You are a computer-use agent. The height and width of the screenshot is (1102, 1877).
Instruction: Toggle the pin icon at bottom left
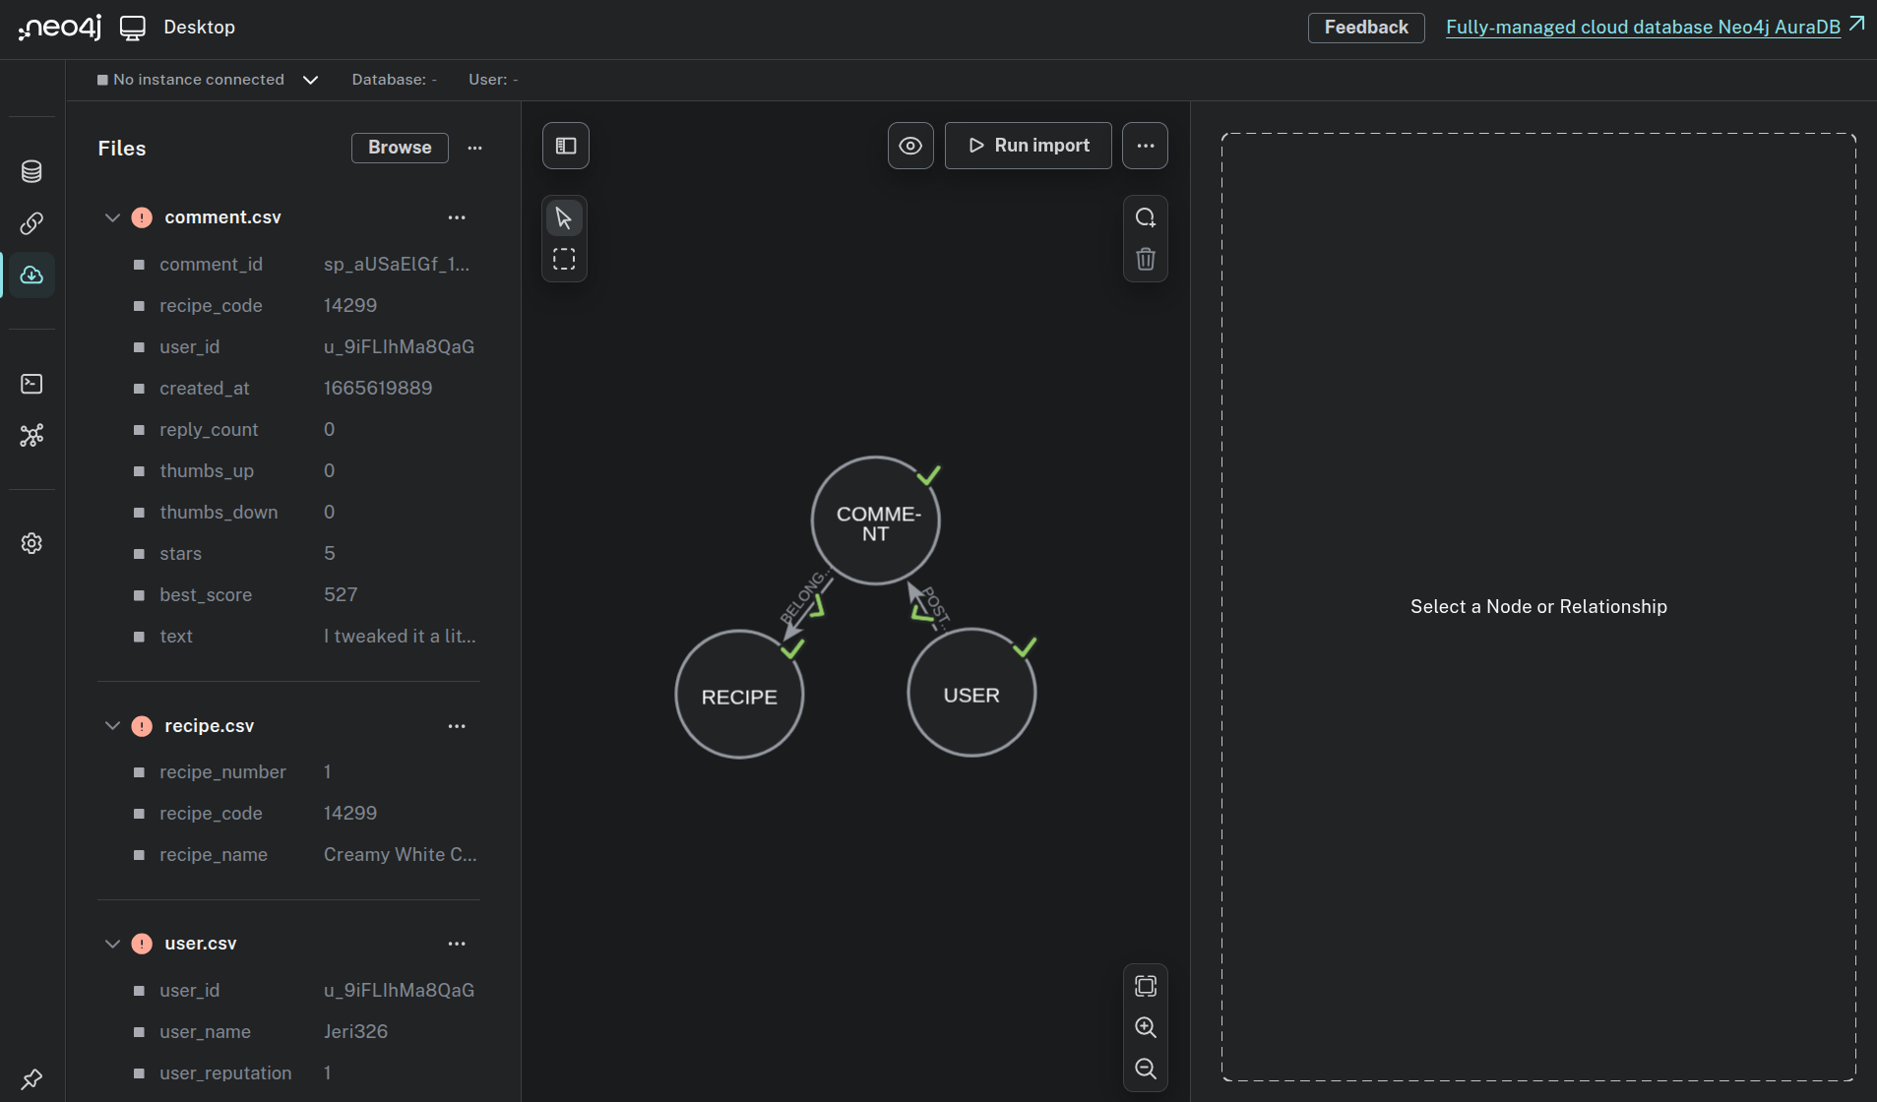[x=31, y=1077]
